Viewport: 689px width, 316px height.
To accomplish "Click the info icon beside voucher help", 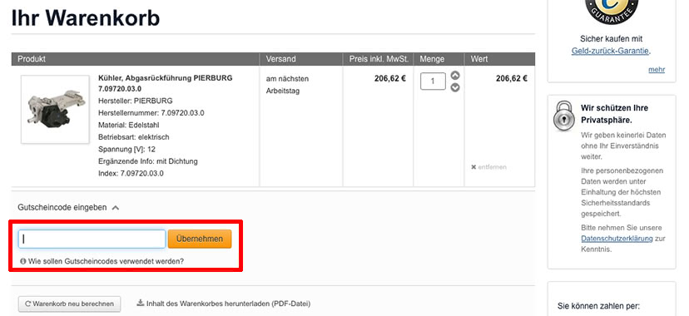I will 22,261.
